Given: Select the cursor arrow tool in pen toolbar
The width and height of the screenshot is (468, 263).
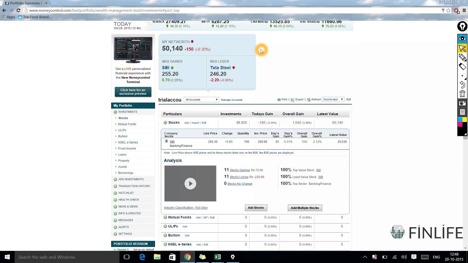Looking at the screenshot, I should point(463,48).
